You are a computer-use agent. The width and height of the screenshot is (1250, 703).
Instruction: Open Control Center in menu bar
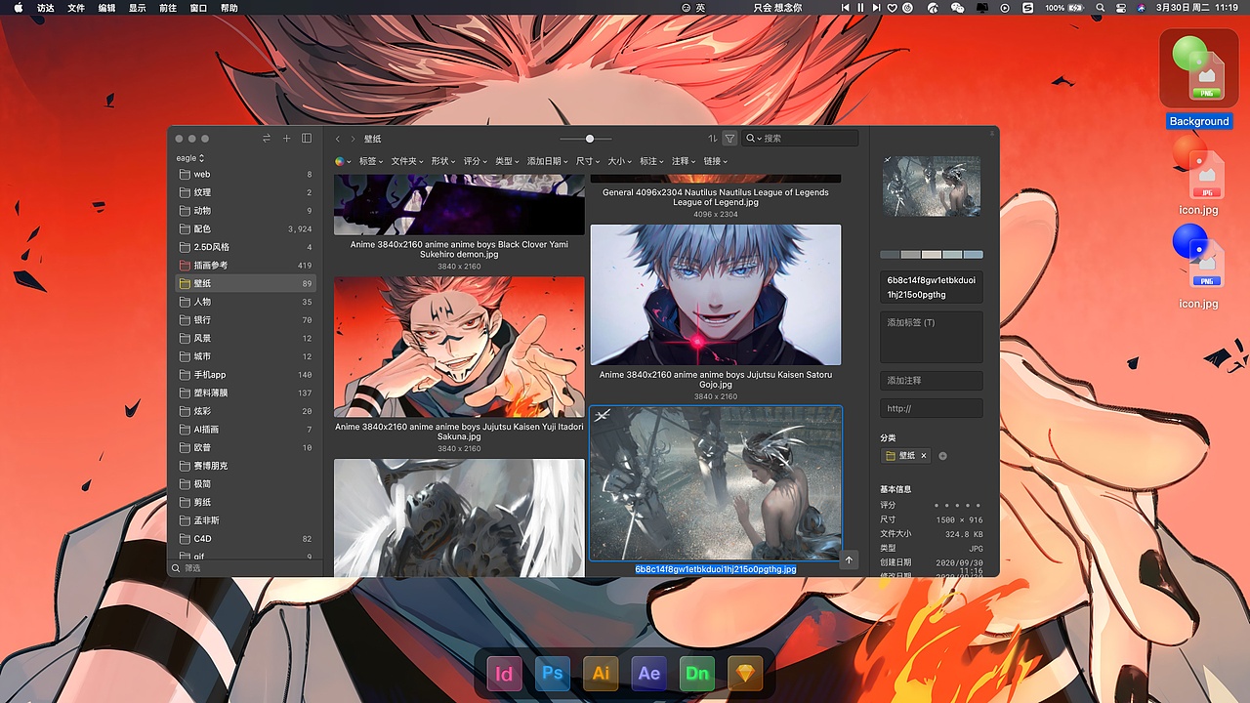click(x=1120, y=7)
